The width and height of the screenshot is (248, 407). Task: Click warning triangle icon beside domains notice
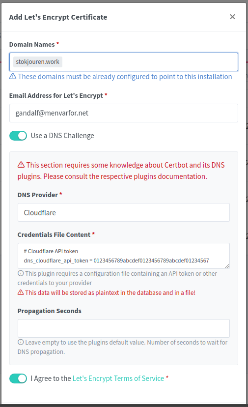[x=13, y=76]
